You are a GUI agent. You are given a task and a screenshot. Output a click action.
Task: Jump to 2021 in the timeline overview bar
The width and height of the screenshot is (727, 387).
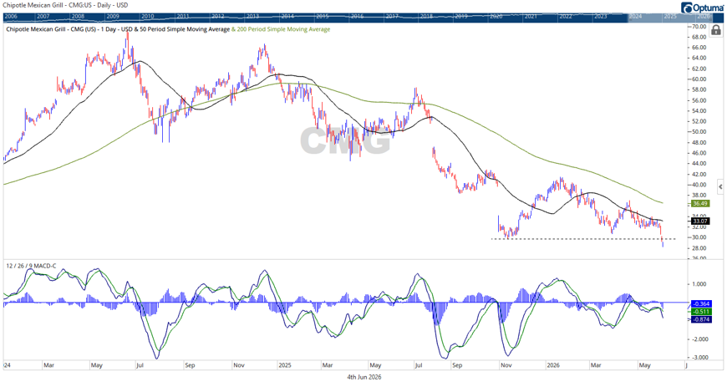(x=531, y=16)
